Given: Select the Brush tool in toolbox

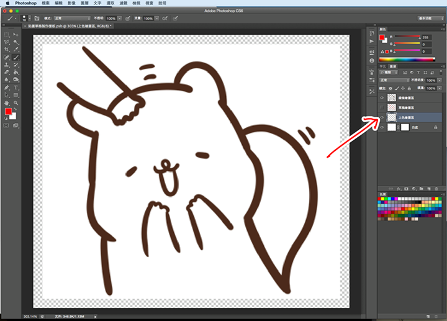Looking at the screenshot, I should coord(16,57).
